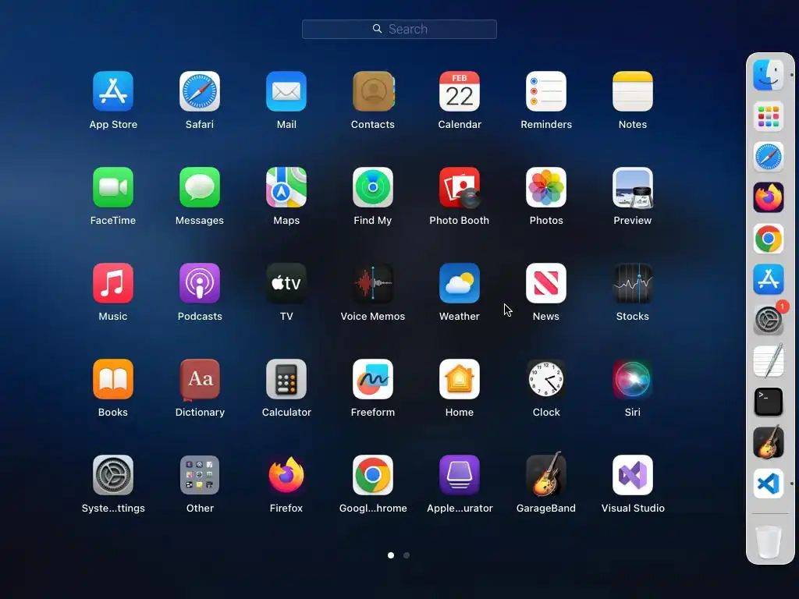Open the Podcasts app

(200, 283)
